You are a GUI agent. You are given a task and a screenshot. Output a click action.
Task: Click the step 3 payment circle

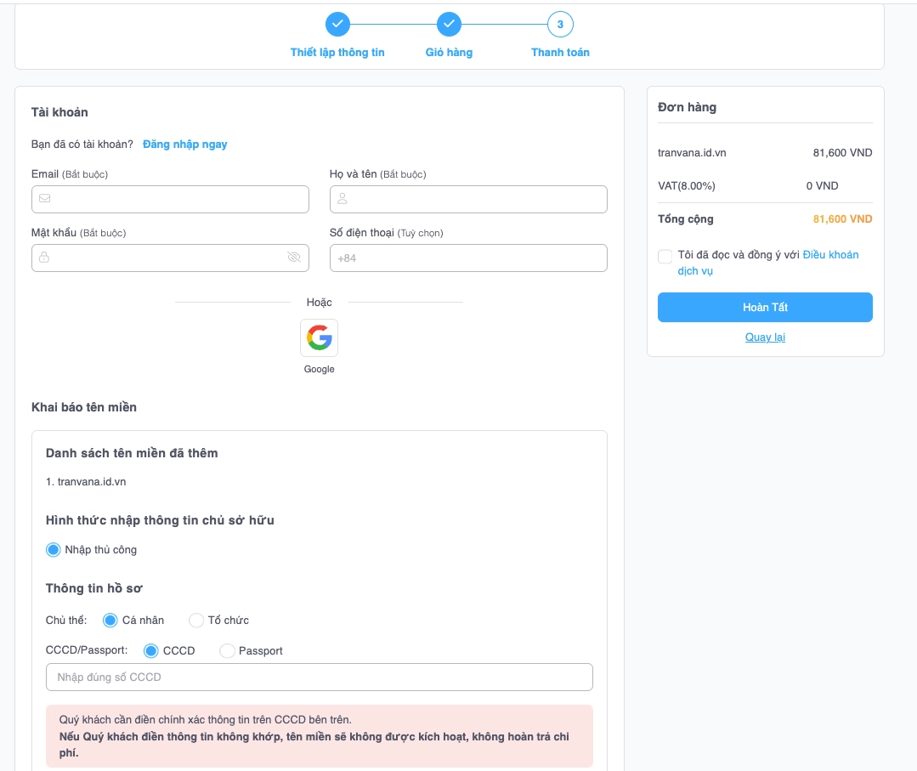560,24
